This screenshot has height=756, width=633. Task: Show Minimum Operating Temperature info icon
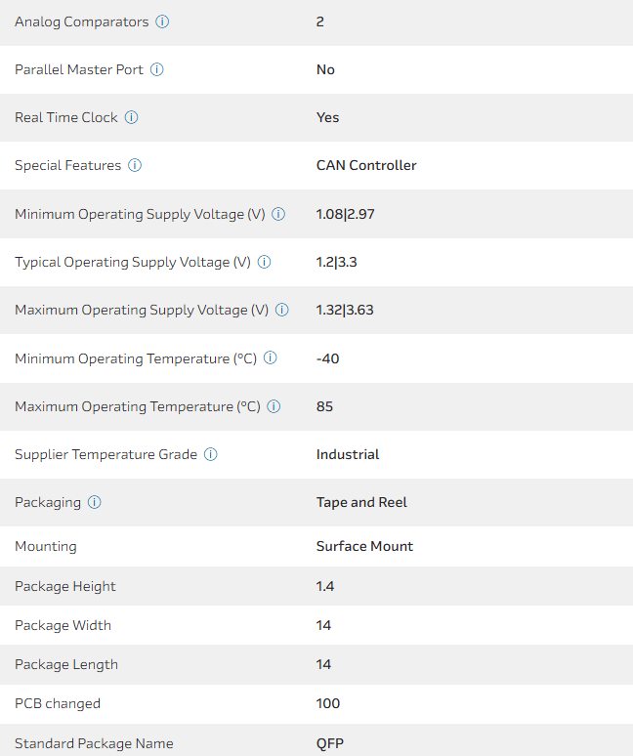(270, 358)
